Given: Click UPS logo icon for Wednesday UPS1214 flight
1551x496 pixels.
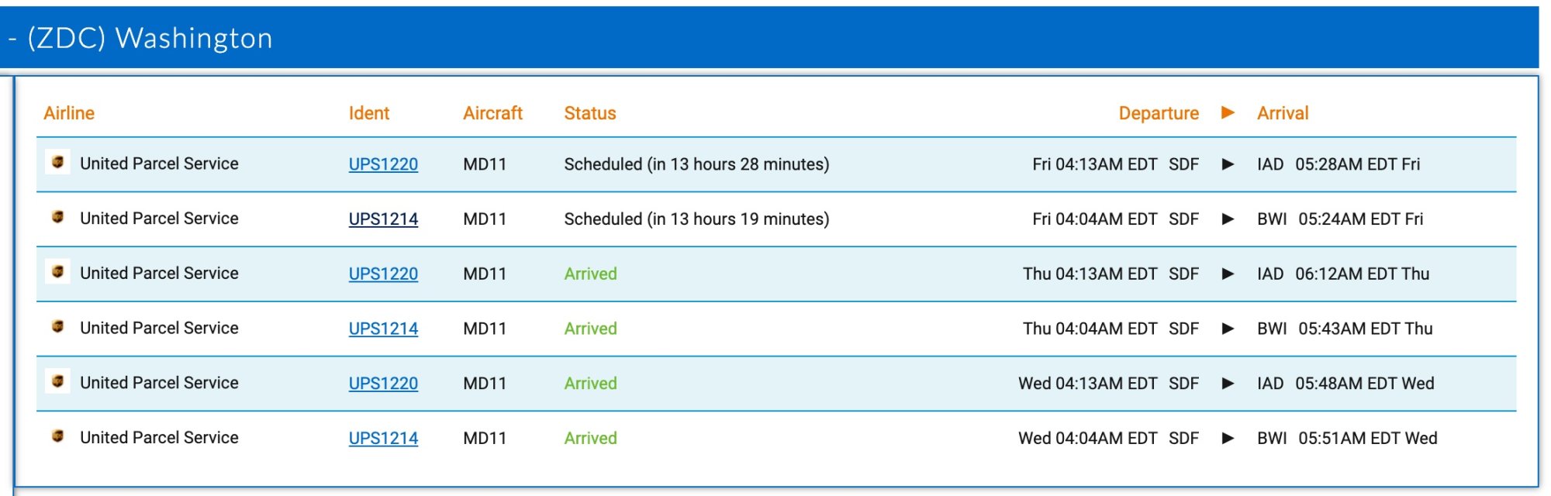Looking at the screenshot, I should coord(57,436).
